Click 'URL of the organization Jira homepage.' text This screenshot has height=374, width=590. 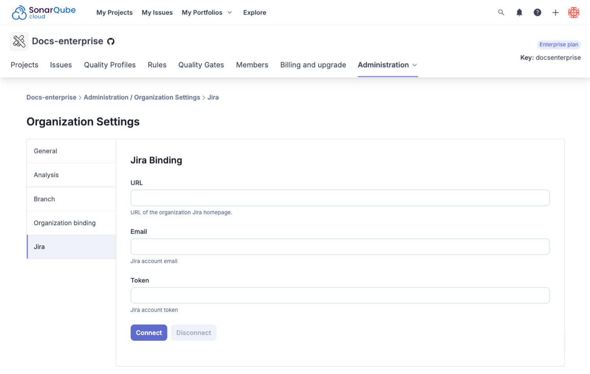[x=181, y=212]
